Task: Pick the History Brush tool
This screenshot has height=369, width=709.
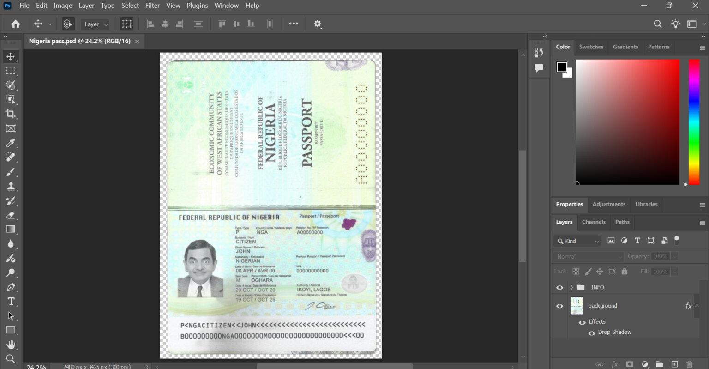Action: 11,200
